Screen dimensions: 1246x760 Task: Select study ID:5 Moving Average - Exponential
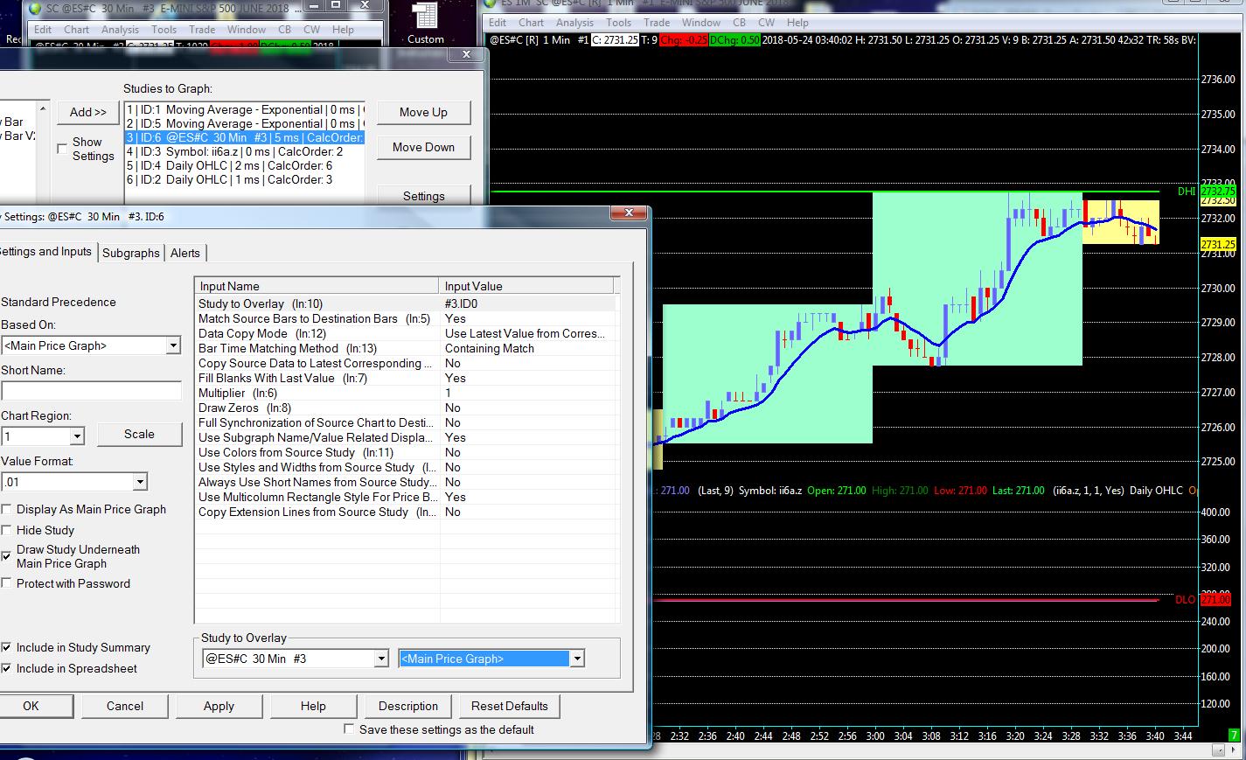[x=244, y=123]
